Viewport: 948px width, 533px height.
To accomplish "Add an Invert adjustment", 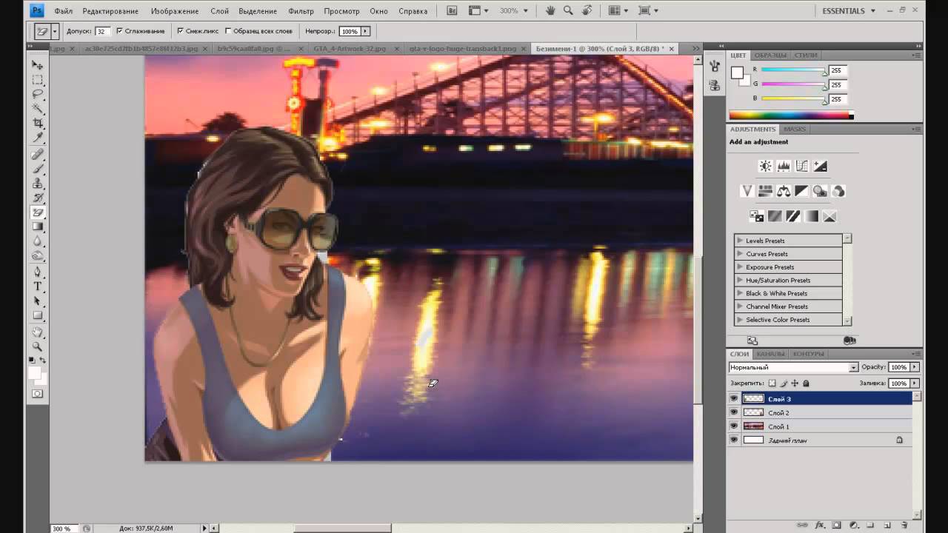I will (x=756, y=216).
